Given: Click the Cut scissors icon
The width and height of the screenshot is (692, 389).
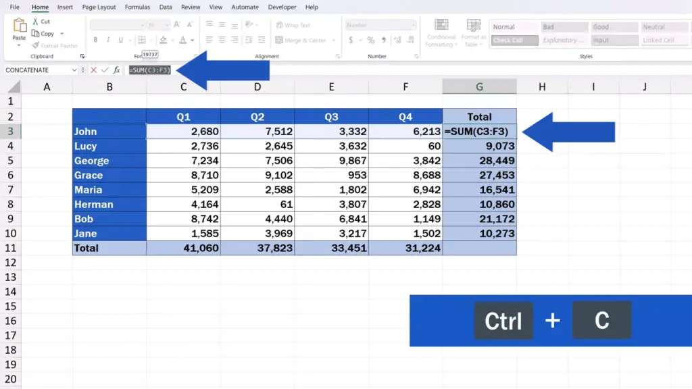Looking at the screenshot, I should (35, 21).
